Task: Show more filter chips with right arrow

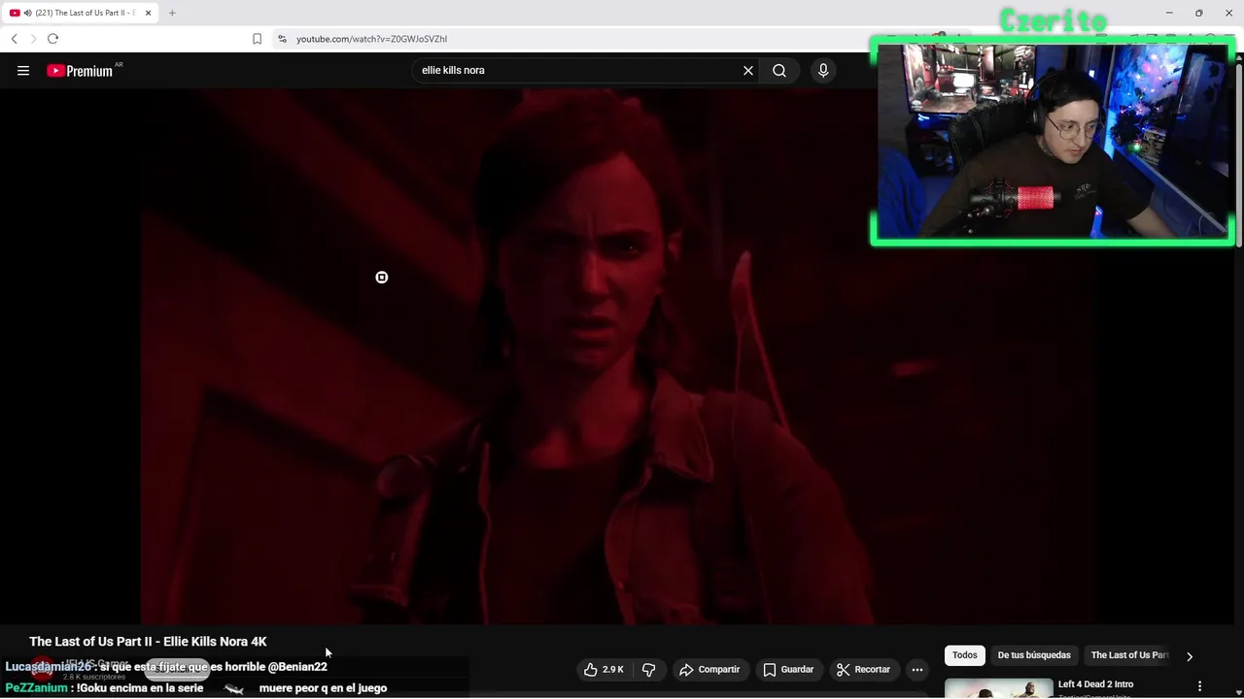Action: tap(1190, 656)
